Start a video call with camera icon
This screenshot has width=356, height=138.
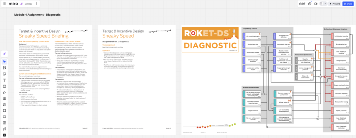[316, 3]
